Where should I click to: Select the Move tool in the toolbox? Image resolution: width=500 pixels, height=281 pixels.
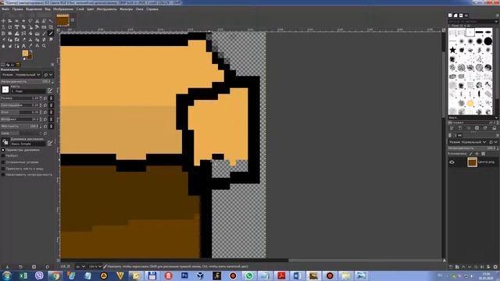tap(3, 21)
